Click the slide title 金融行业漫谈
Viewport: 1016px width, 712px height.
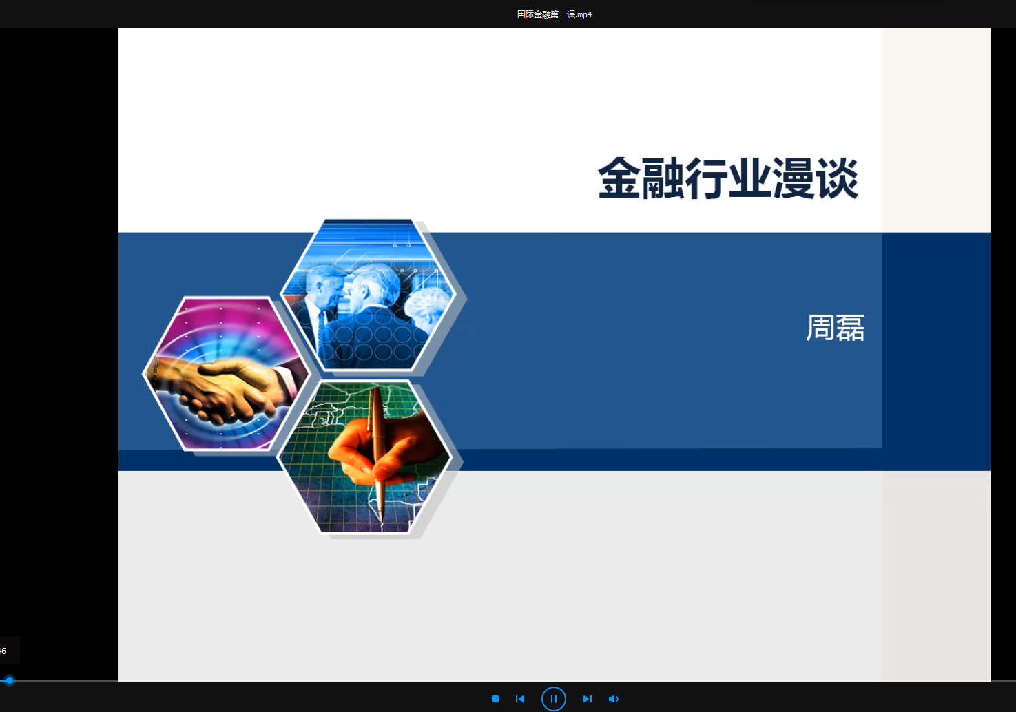click(728, 178)
